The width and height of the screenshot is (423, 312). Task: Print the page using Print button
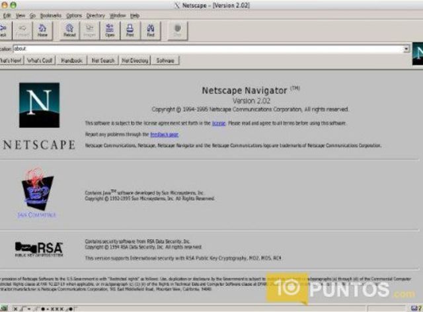(130, 31)
